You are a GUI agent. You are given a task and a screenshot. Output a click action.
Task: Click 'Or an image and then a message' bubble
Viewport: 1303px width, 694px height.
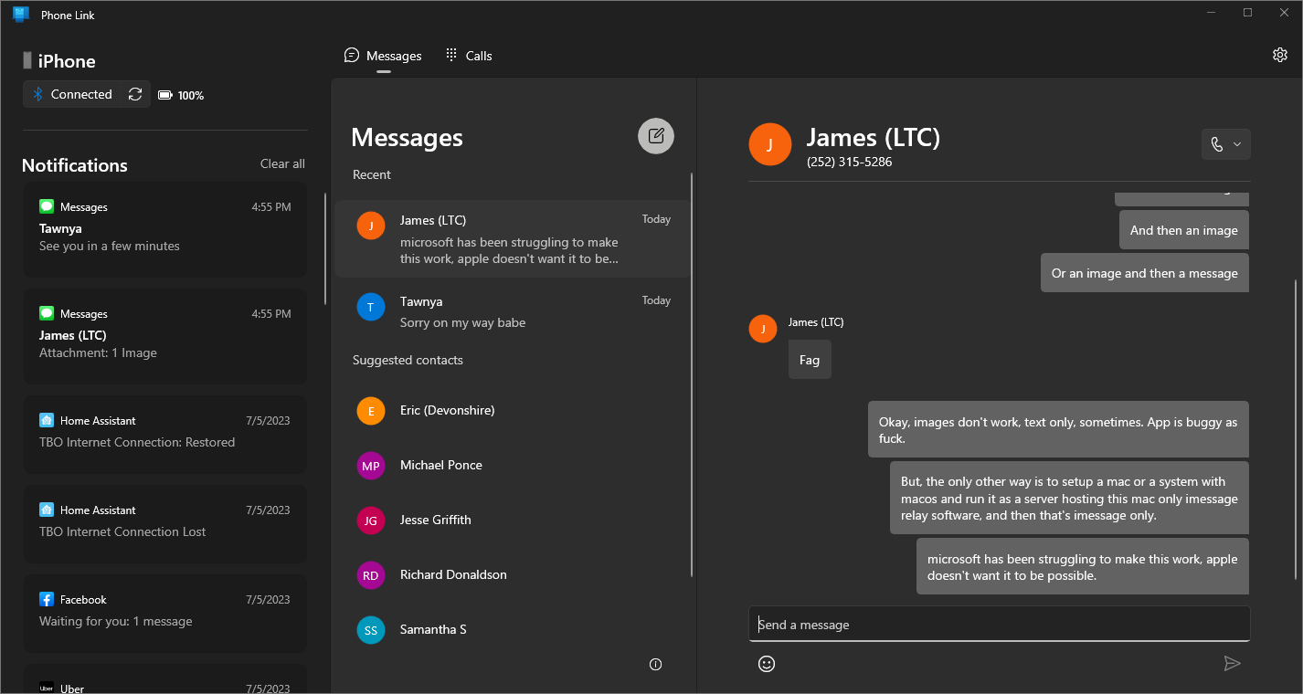pyautogui.click(x=1144, y=273)
